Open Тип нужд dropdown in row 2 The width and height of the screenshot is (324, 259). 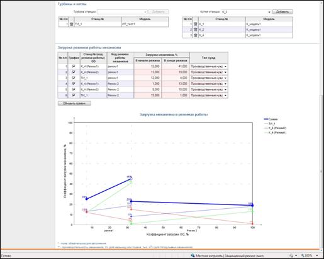point(208,72)
